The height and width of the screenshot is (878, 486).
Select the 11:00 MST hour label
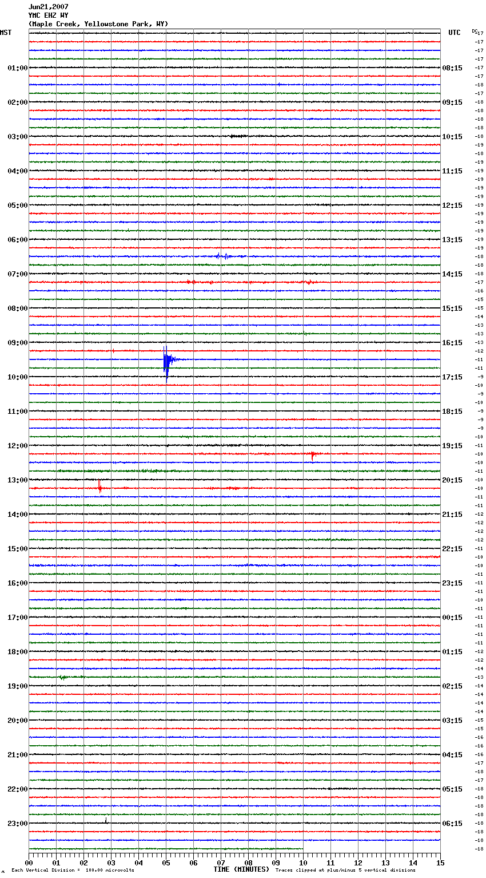coord(18,412)
